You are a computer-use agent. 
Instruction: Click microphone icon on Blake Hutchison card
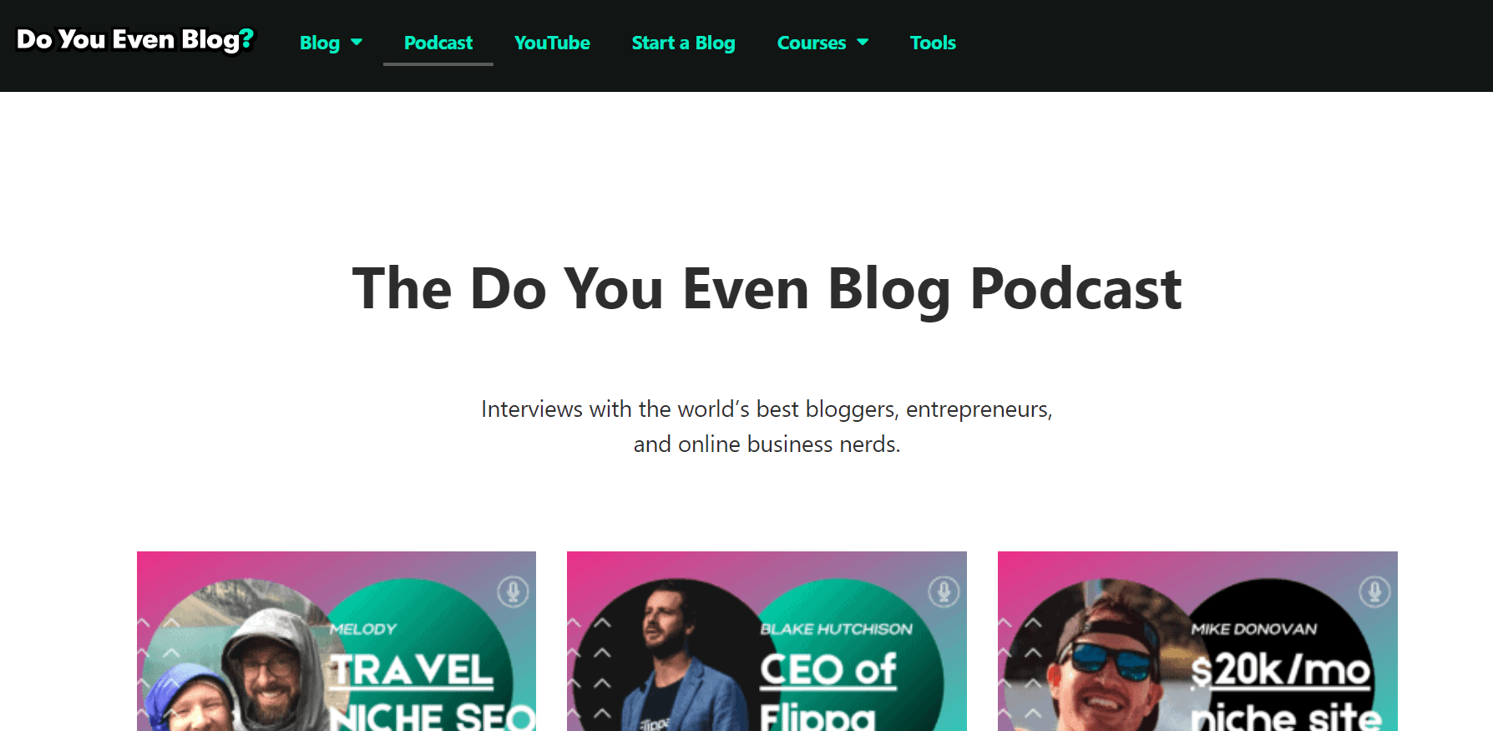coord(944,591)
